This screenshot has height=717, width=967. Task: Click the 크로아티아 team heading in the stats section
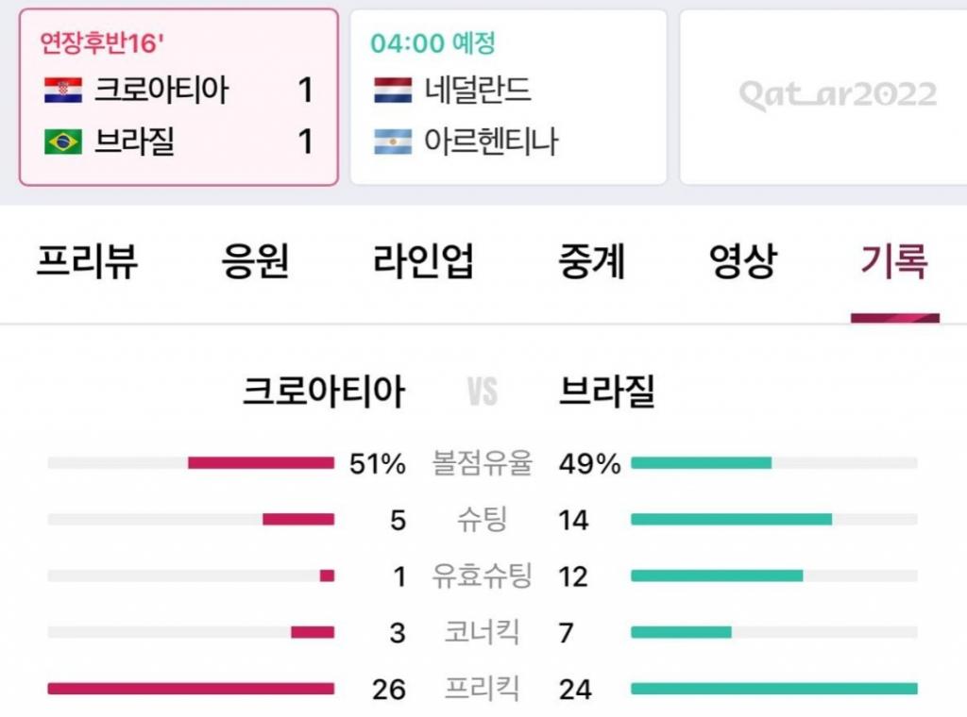(324, 391)
